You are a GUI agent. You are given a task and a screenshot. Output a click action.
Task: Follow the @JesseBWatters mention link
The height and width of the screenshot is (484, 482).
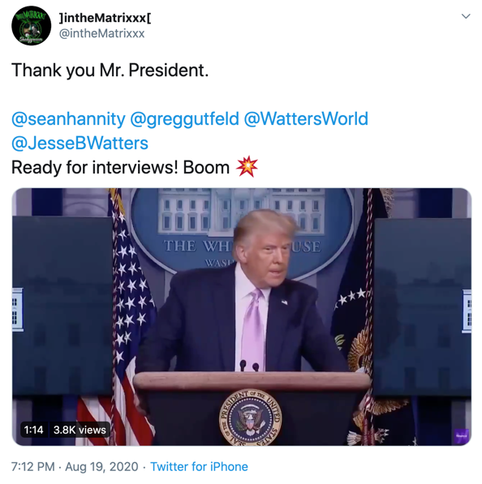[x=80, y=143]
